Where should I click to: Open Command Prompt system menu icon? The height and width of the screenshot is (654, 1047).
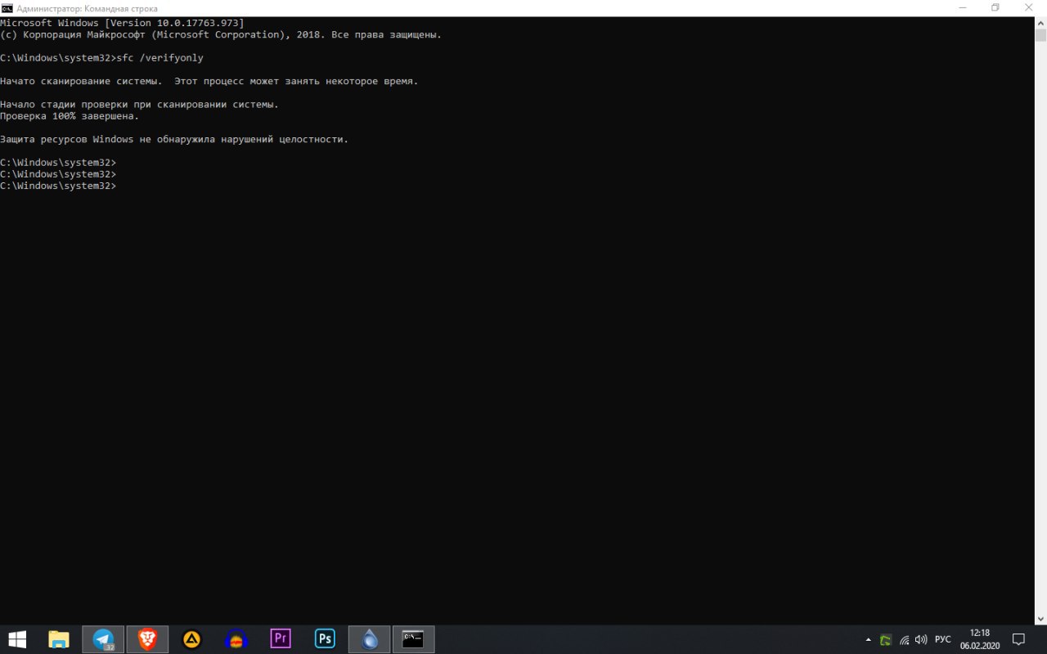(x=7, y=8)
